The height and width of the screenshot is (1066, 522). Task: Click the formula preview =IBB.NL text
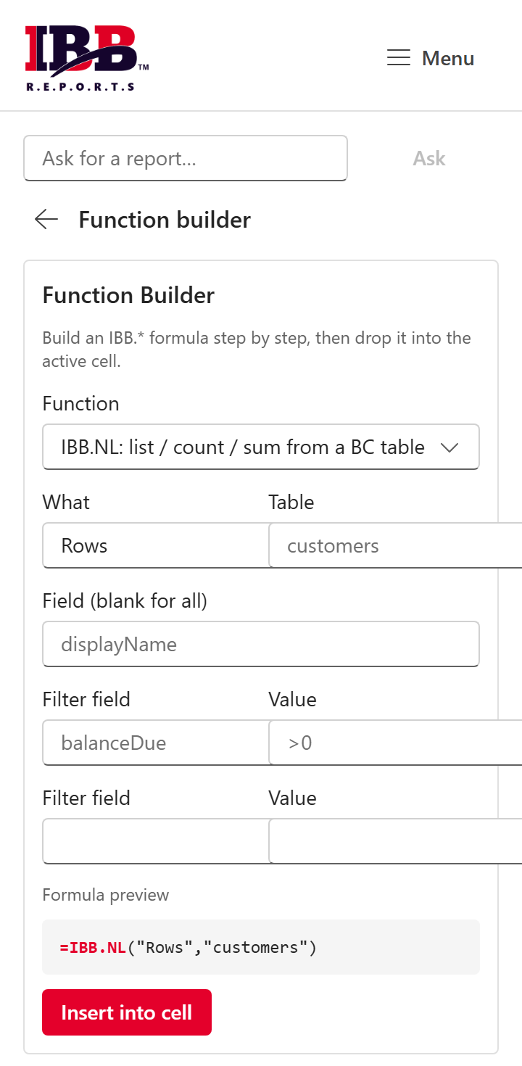188,947
